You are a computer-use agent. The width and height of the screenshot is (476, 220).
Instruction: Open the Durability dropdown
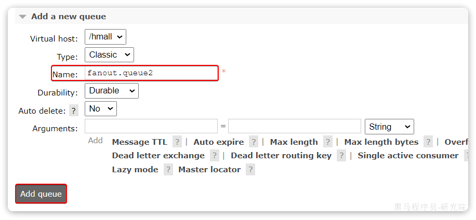tap(112, 91)
